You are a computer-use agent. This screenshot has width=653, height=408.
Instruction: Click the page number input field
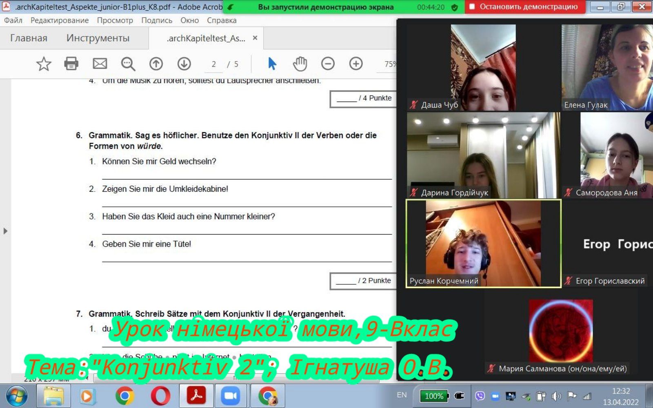pyautogui.click(x=213, y=64)
